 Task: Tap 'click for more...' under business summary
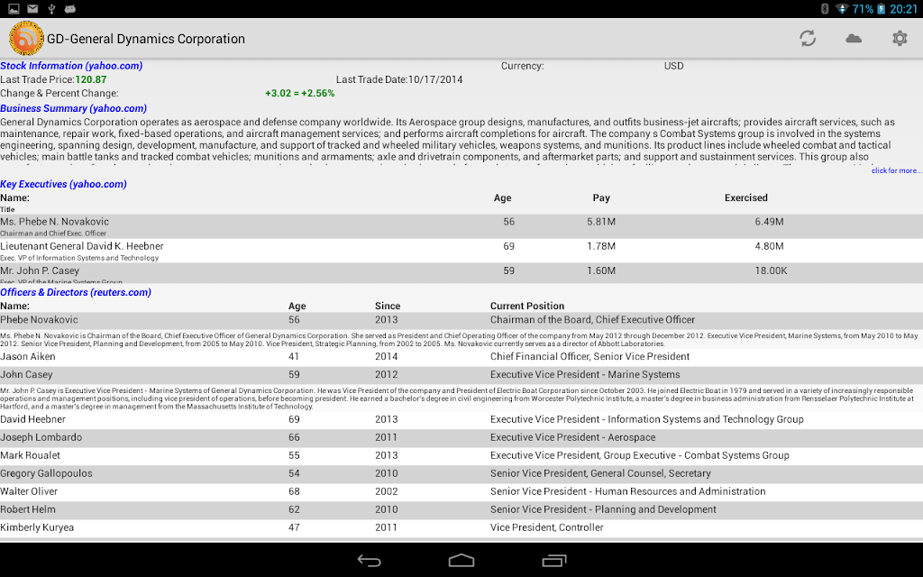(897, 170)
